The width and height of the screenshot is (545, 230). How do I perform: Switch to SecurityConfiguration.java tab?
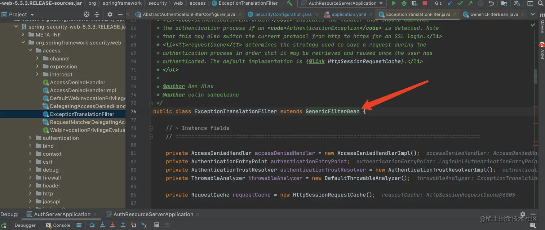(x=283, y=14)
